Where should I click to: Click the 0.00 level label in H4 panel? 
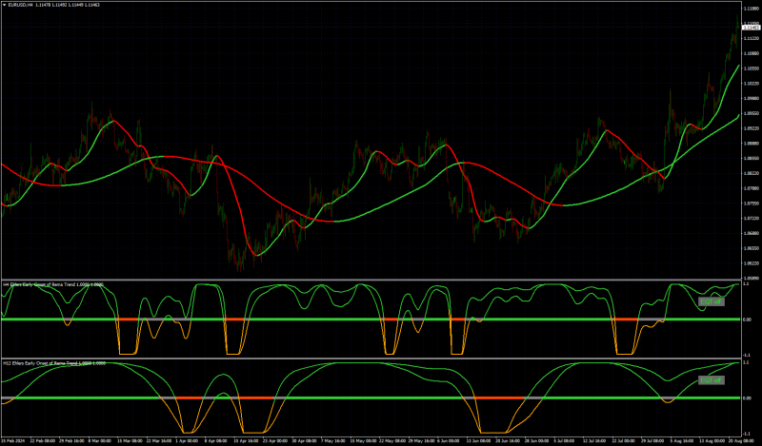[x=748, y=320]
